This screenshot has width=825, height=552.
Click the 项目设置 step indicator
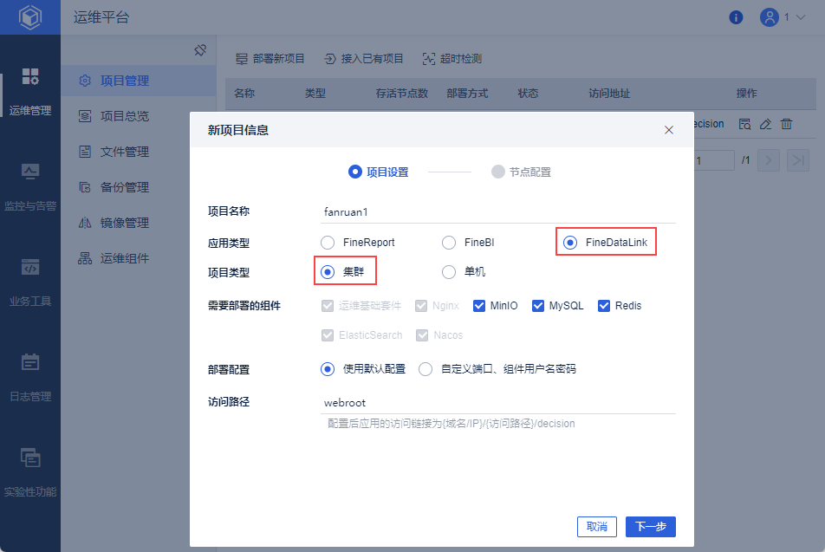(x=379, y=172)
